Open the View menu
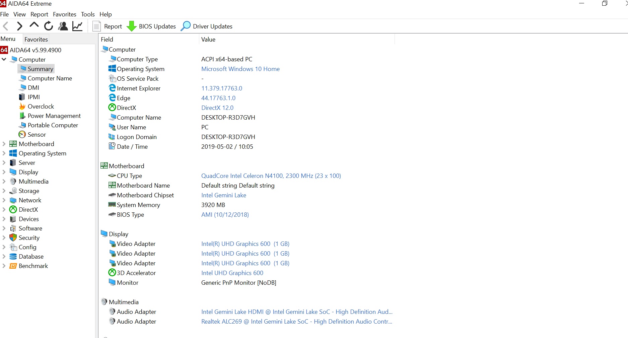This screenshot has height=338, width=628. 19,14
